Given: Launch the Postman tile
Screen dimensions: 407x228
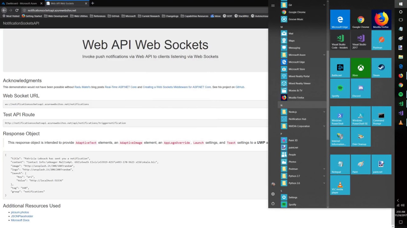Looking at the screenshot, I should (x=381, y=40).
